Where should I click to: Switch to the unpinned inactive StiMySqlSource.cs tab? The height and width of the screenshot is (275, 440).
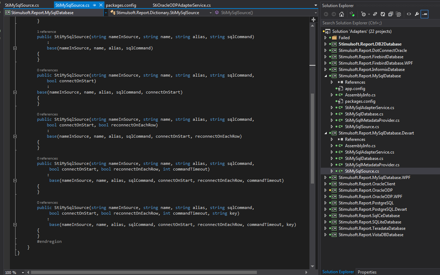22,5
